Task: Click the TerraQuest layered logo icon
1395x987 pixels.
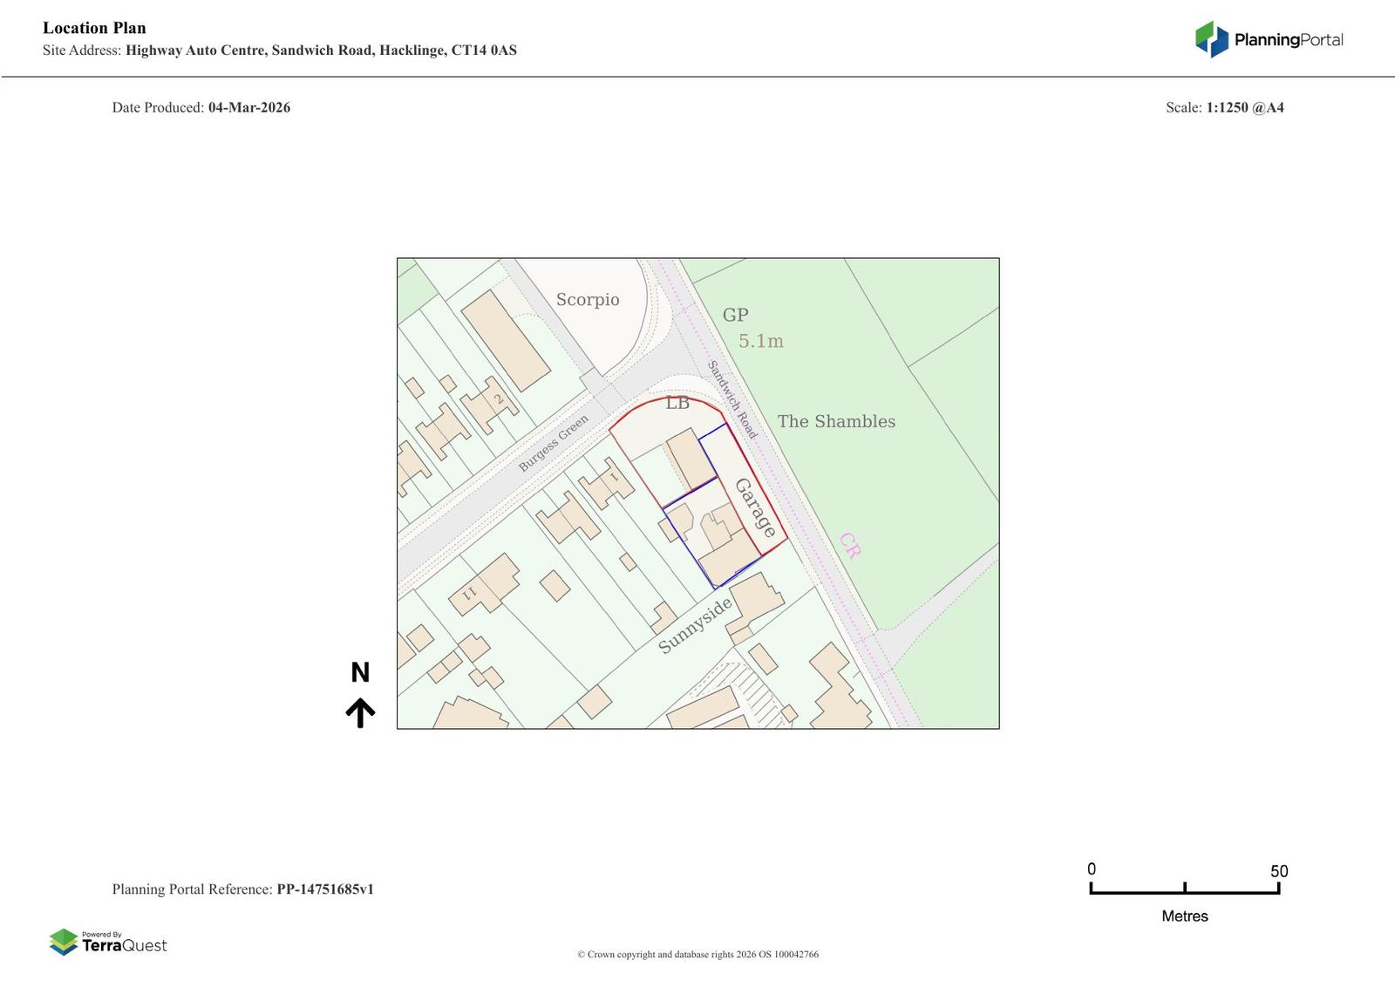Action: [64, 942]
